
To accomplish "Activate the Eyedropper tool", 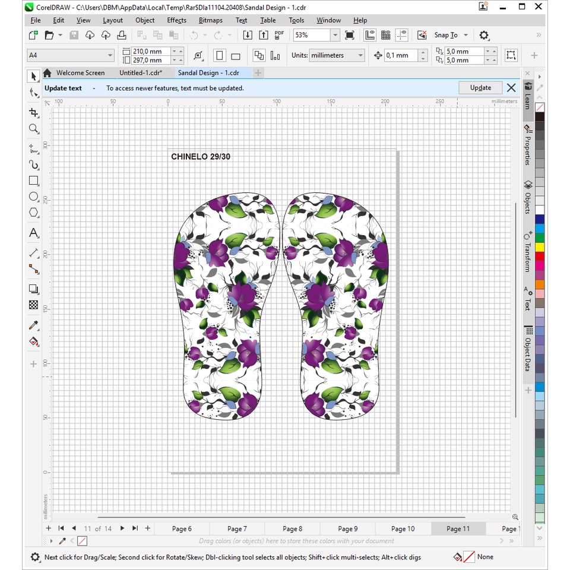I will pyautogui.click(x=34, y=325).
